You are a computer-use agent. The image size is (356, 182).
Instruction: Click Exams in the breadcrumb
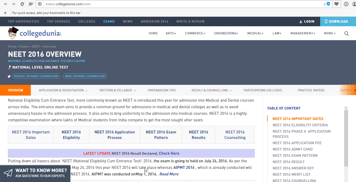24,46
